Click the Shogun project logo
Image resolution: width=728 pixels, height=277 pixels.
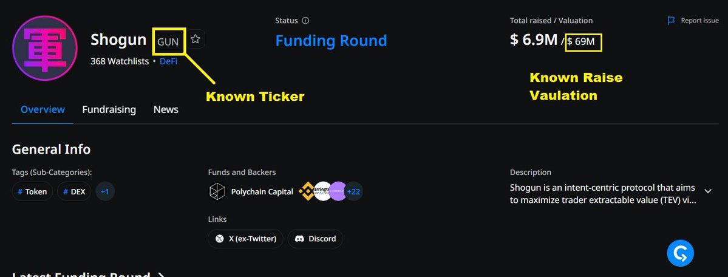click(x=45, y=49)
